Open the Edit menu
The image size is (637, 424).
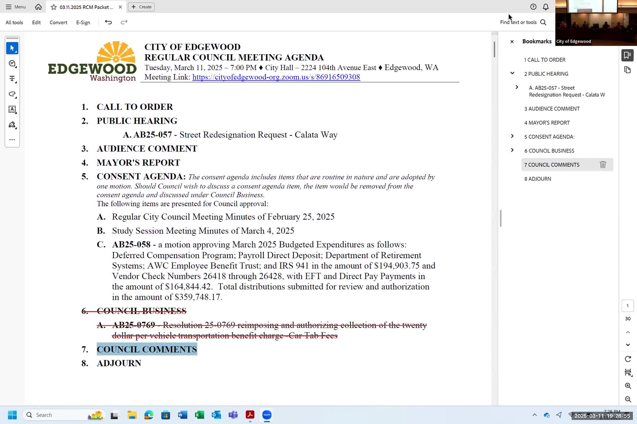(x=36, y=22)
